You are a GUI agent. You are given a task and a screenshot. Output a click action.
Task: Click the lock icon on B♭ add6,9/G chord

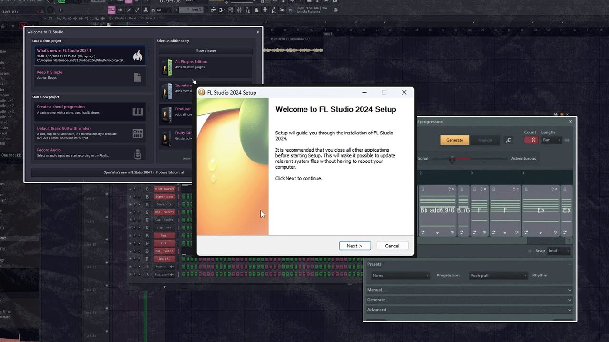coord(422,189)
